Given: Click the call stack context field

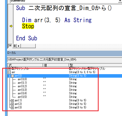Looking at the screenshot, I should 65,60.
